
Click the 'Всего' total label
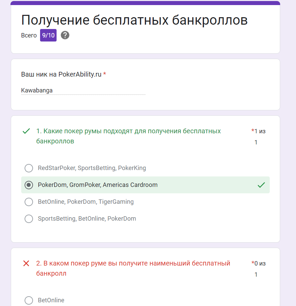pos(29,35)
